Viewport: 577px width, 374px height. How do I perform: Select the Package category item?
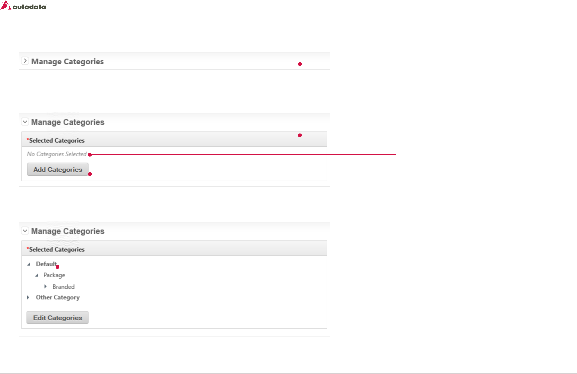[54, 275]
